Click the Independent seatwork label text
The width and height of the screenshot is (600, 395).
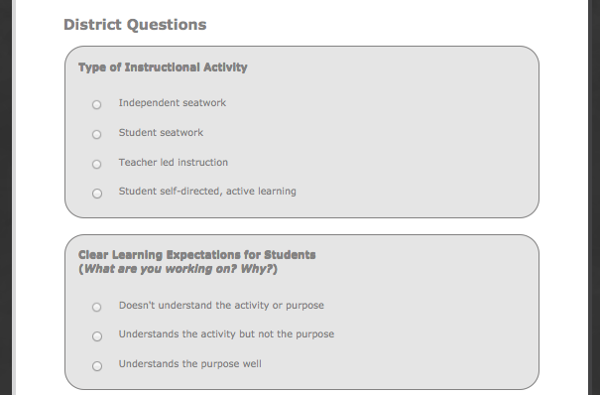point(173,103)
